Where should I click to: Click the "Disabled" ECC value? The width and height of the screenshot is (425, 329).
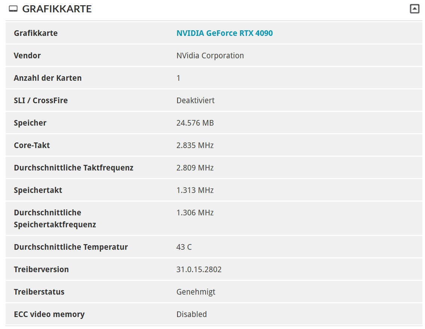pos(192,314)
